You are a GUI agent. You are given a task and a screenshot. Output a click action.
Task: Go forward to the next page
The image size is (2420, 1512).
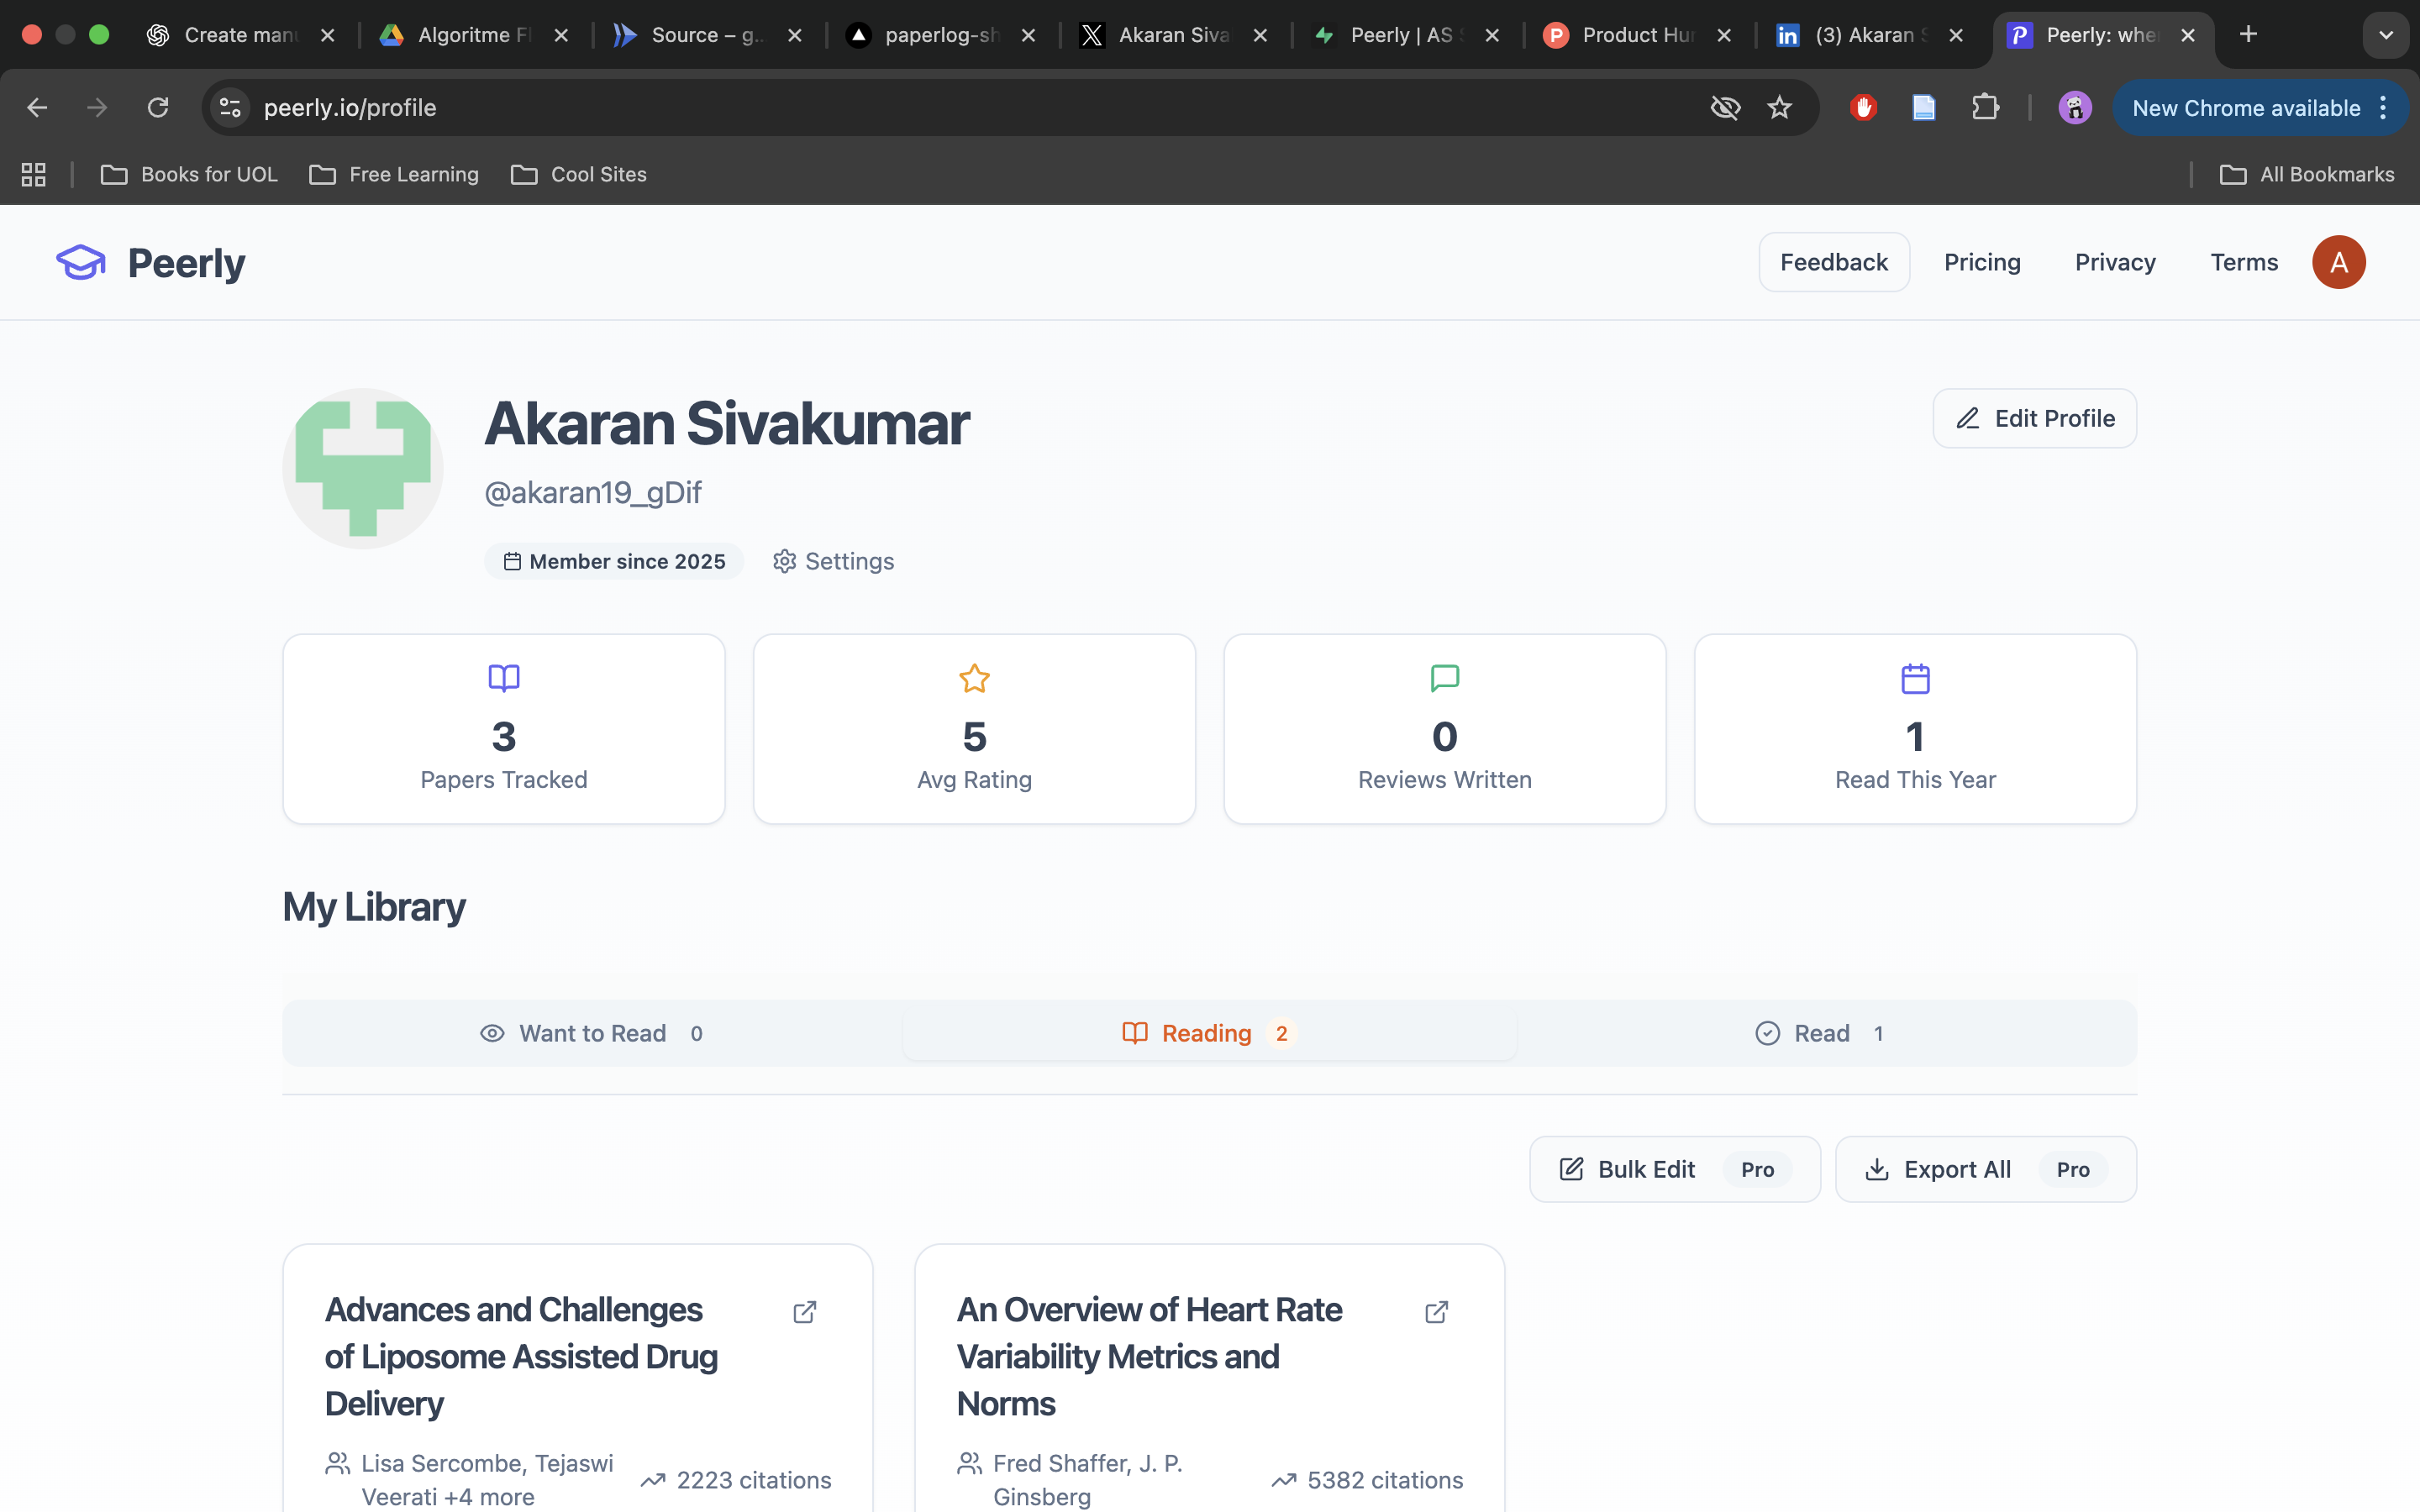click(x=97, y=108)
